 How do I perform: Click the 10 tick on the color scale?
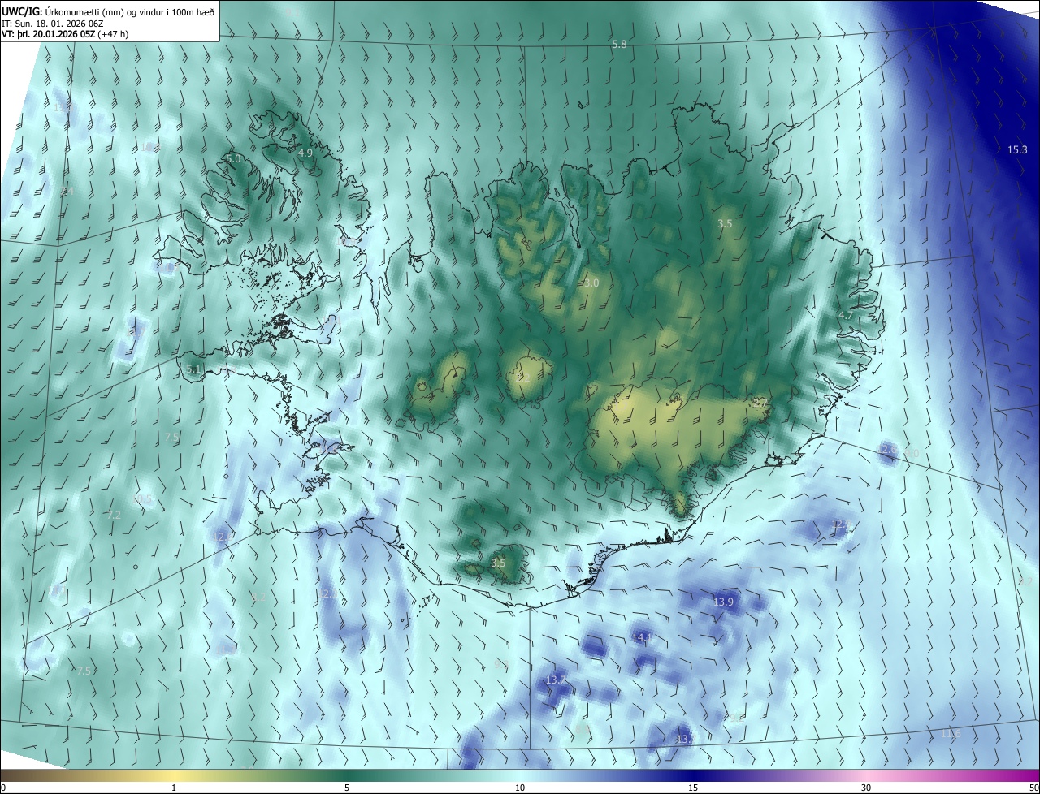[520, 788]
